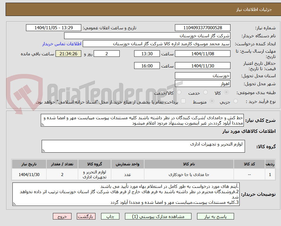281x226 pixels.
Task: Click the تعداد / مقدار column header
Action: coord(62,164)
